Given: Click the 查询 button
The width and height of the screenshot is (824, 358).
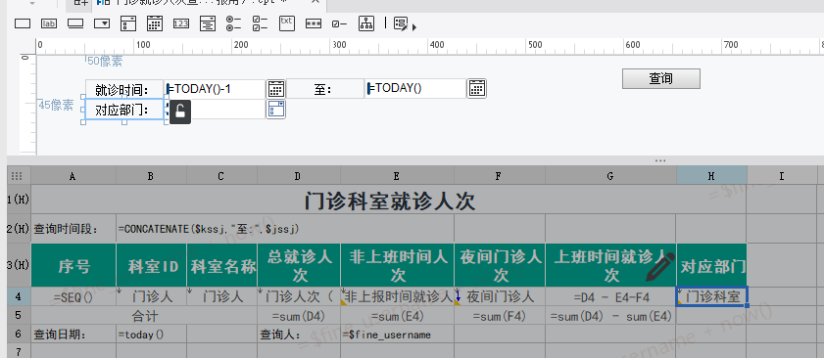Looking at the screenshot, I should coord(661,78).
